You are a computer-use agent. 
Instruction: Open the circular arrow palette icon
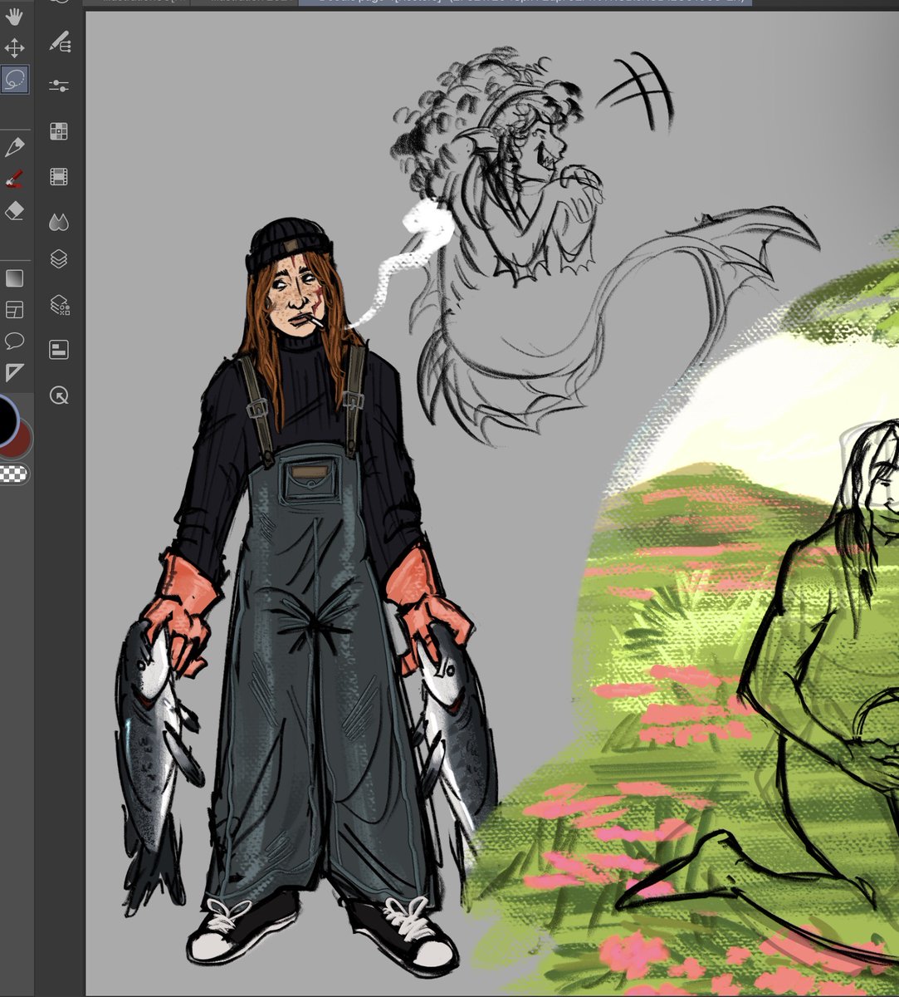point(59,395)
